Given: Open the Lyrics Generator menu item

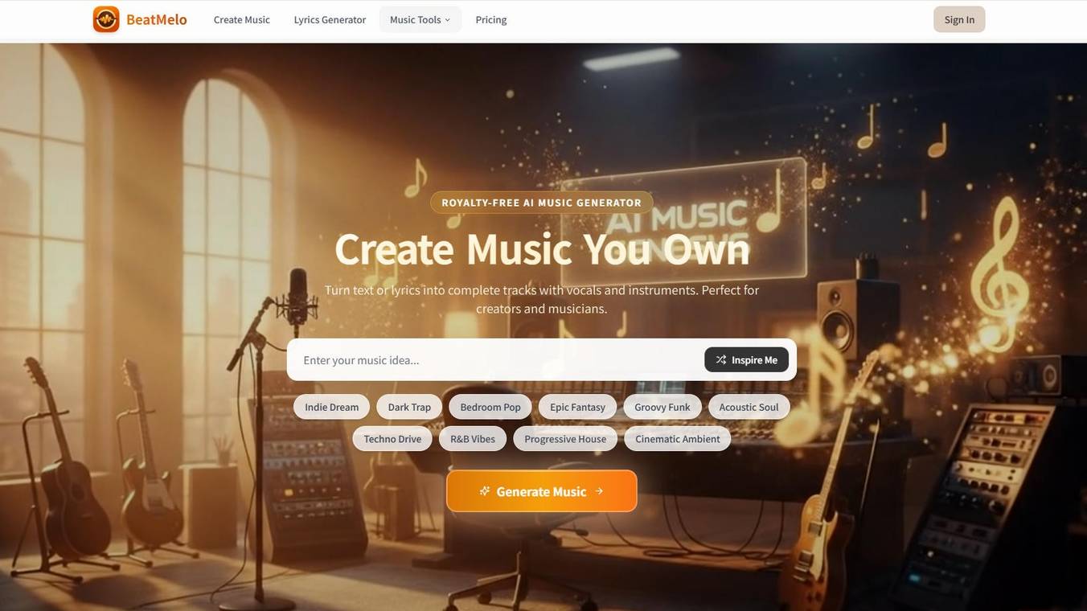Looking at the screenshot, I should [330, 19].
